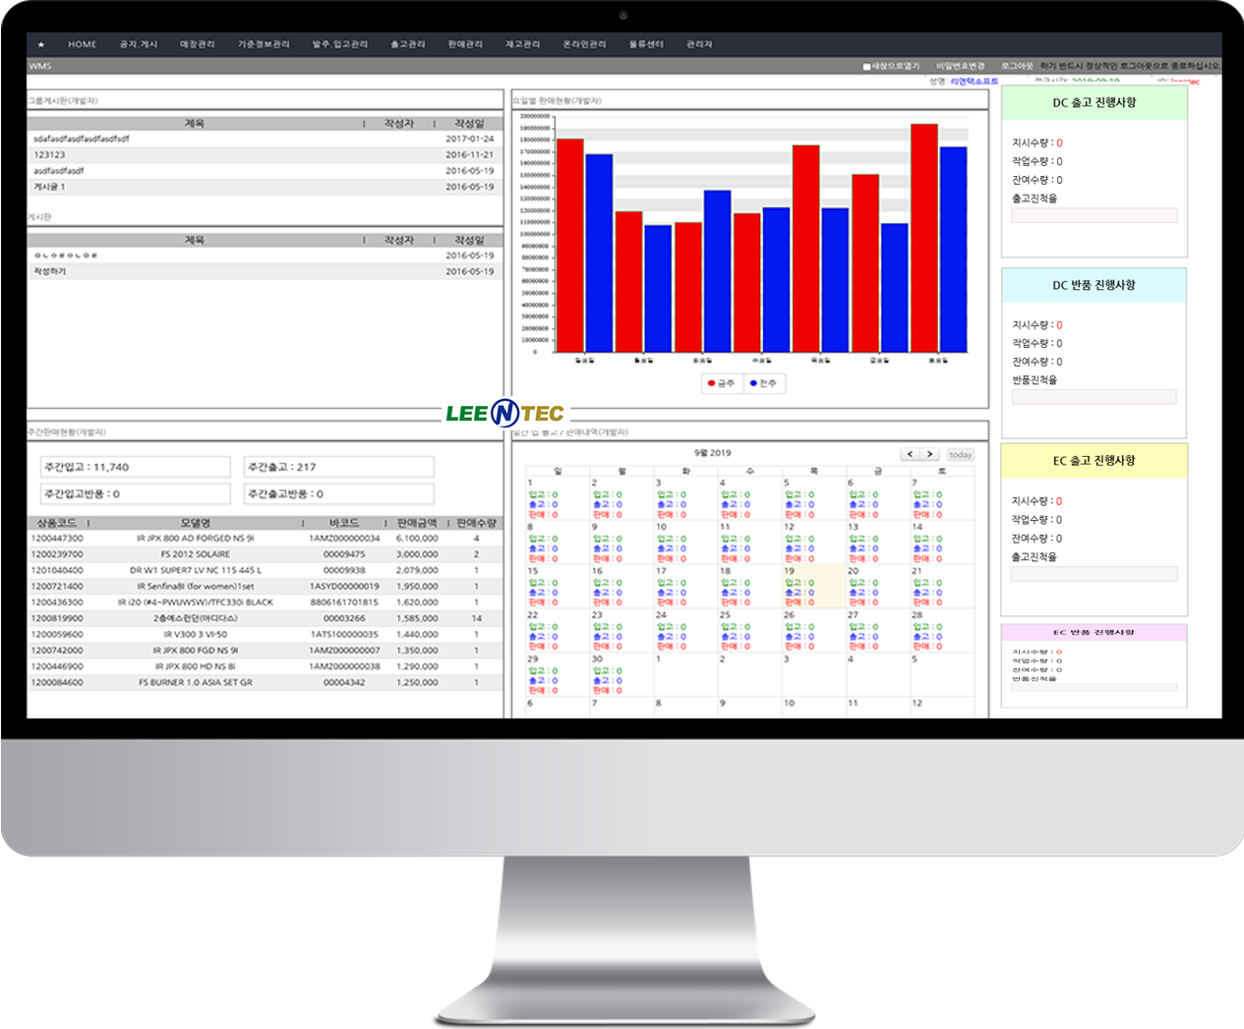Enable the 새창으로열기 checkbox
This screenshot has width=1244, height=1029.
click(866, 67)
